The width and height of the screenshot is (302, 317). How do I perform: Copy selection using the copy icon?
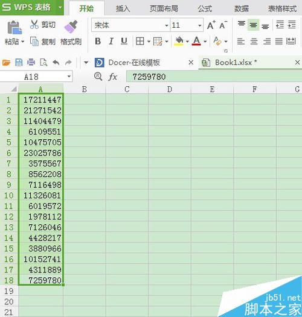pyautogui.click(x=34, y=42)
